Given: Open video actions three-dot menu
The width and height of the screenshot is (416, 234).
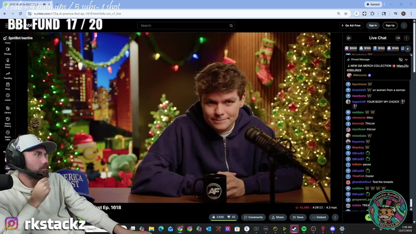Looking at the screenshot, I should tap(335, 217).
